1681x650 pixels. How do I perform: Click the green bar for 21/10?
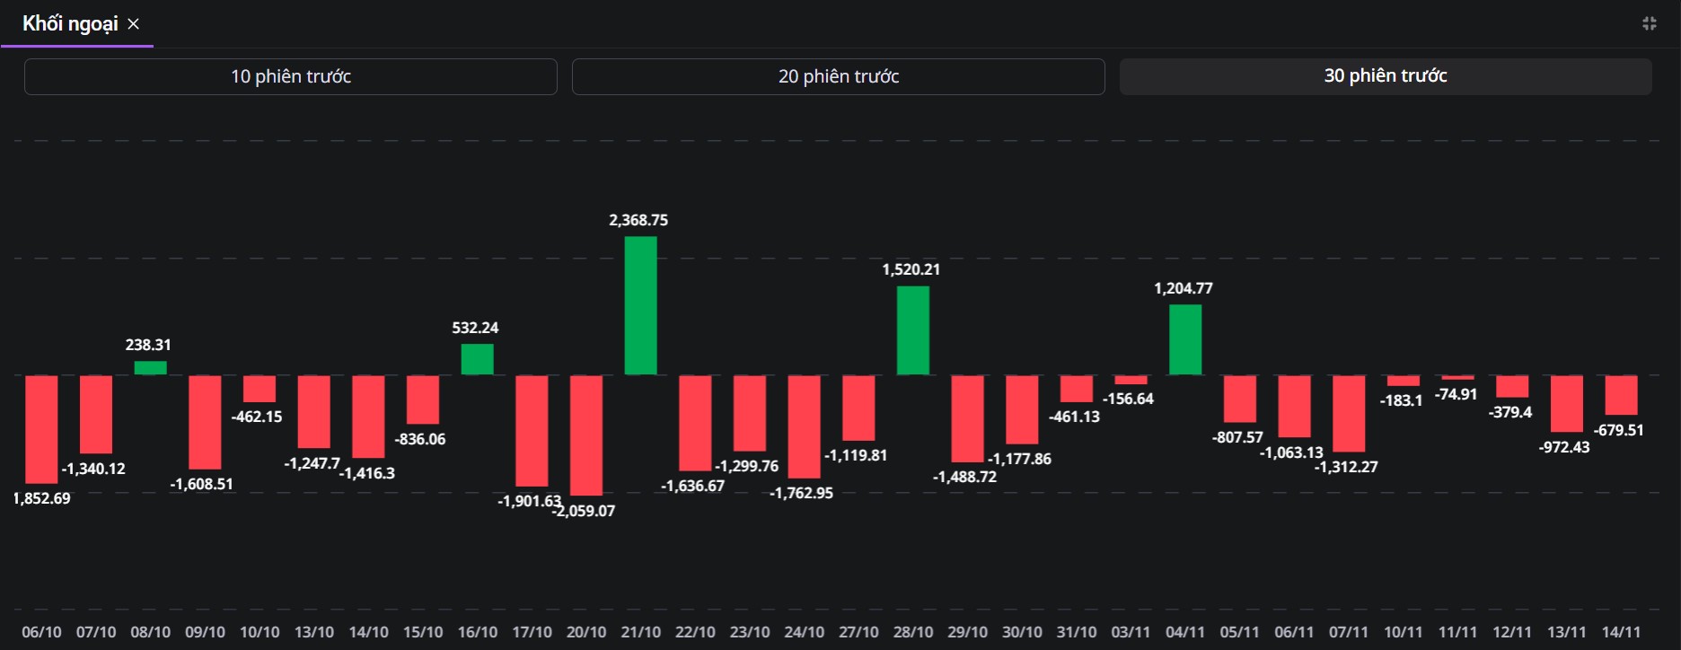[x=640, y=305]
